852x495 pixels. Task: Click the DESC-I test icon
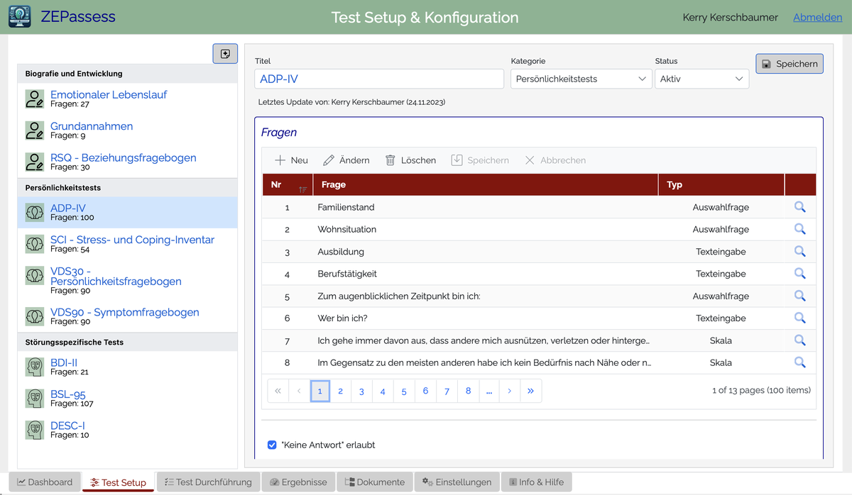[34, 430]
